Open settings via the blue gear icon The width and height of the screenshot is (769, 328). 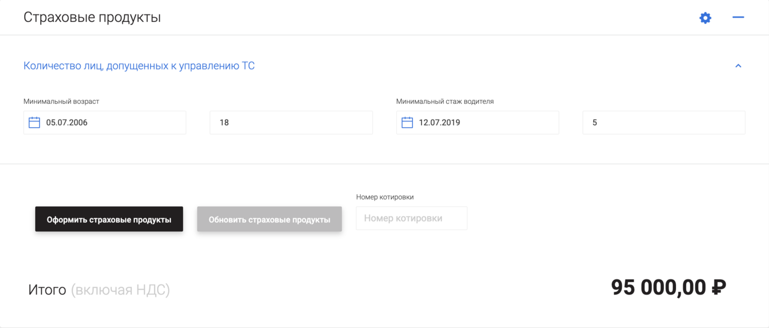(705, 18)
